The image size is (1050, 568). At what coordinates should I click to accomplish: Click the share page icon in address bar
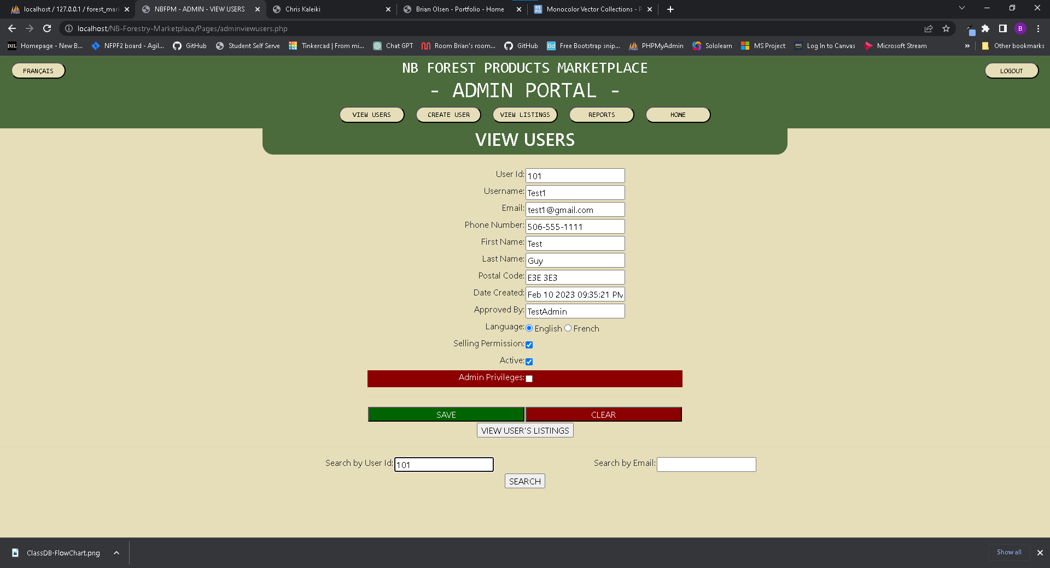point(929,28)
